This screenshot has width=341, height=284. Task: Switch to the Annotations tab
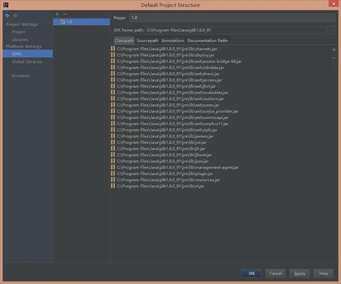pos(173,40)
